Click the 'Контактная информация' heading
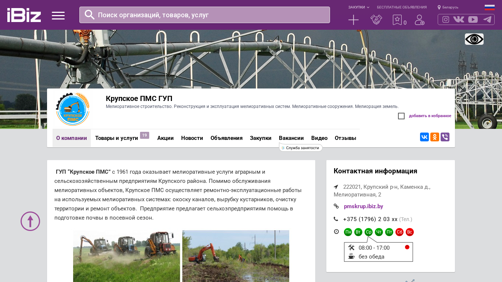This screenshot has width=502, height=282. (x=375, y=171)
